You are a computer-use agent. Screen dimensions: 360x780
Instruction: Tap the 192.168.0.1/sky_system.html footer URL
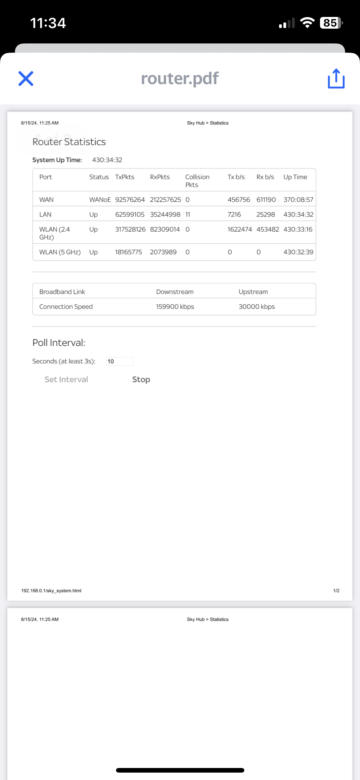tap(51, 591)
